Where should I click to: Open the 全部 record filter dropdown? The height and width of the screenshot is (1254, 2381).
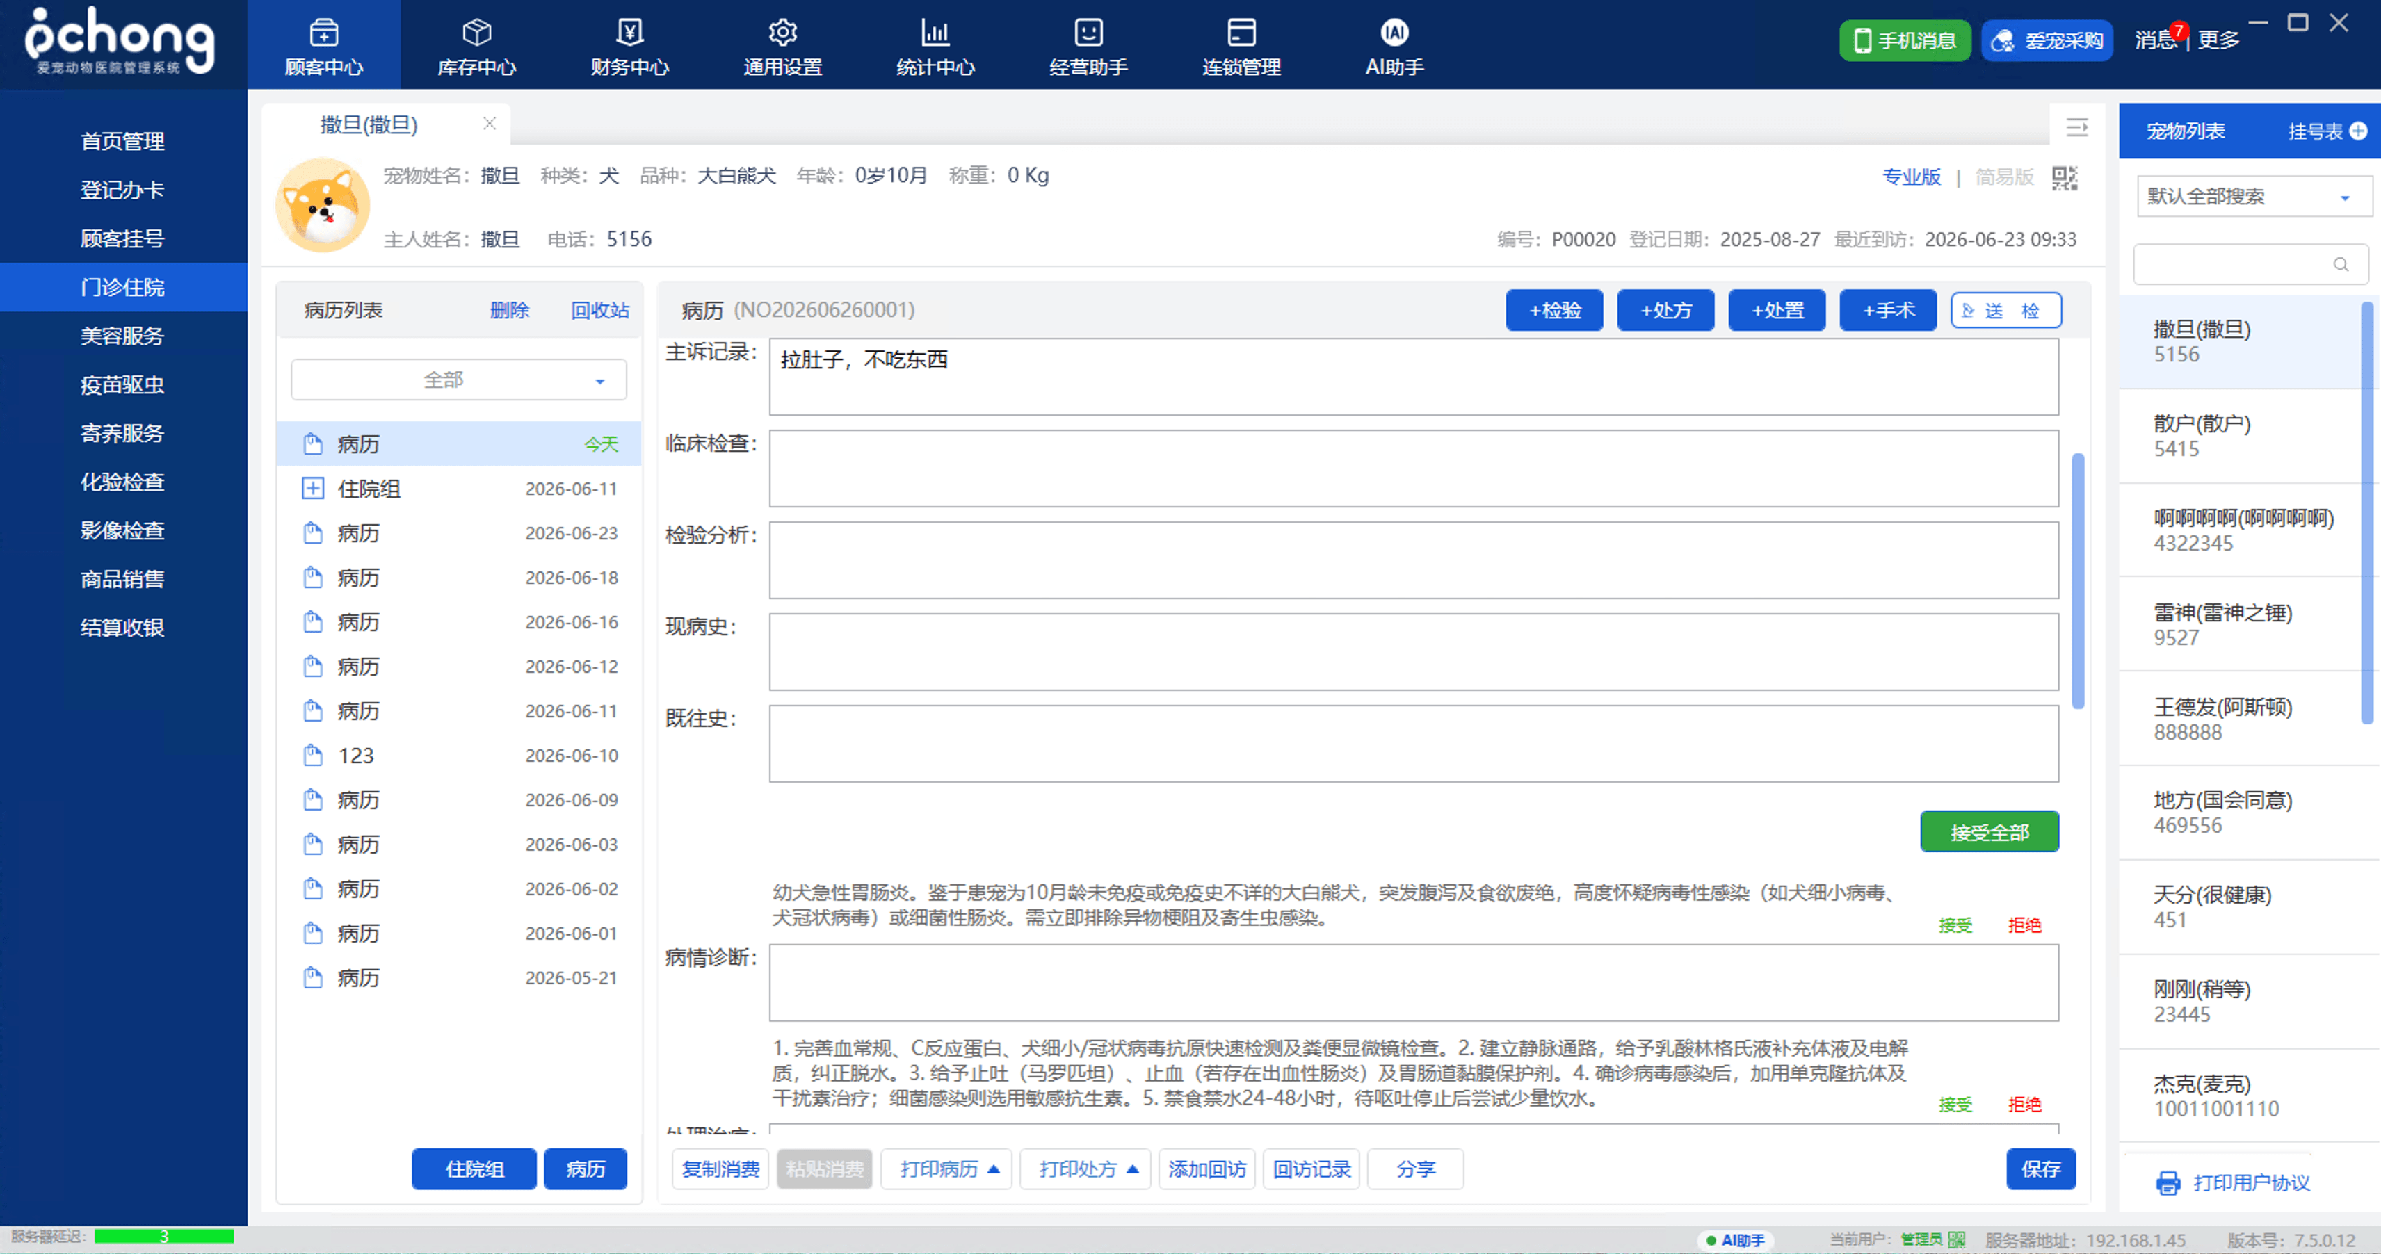click(x=458, y=380)
